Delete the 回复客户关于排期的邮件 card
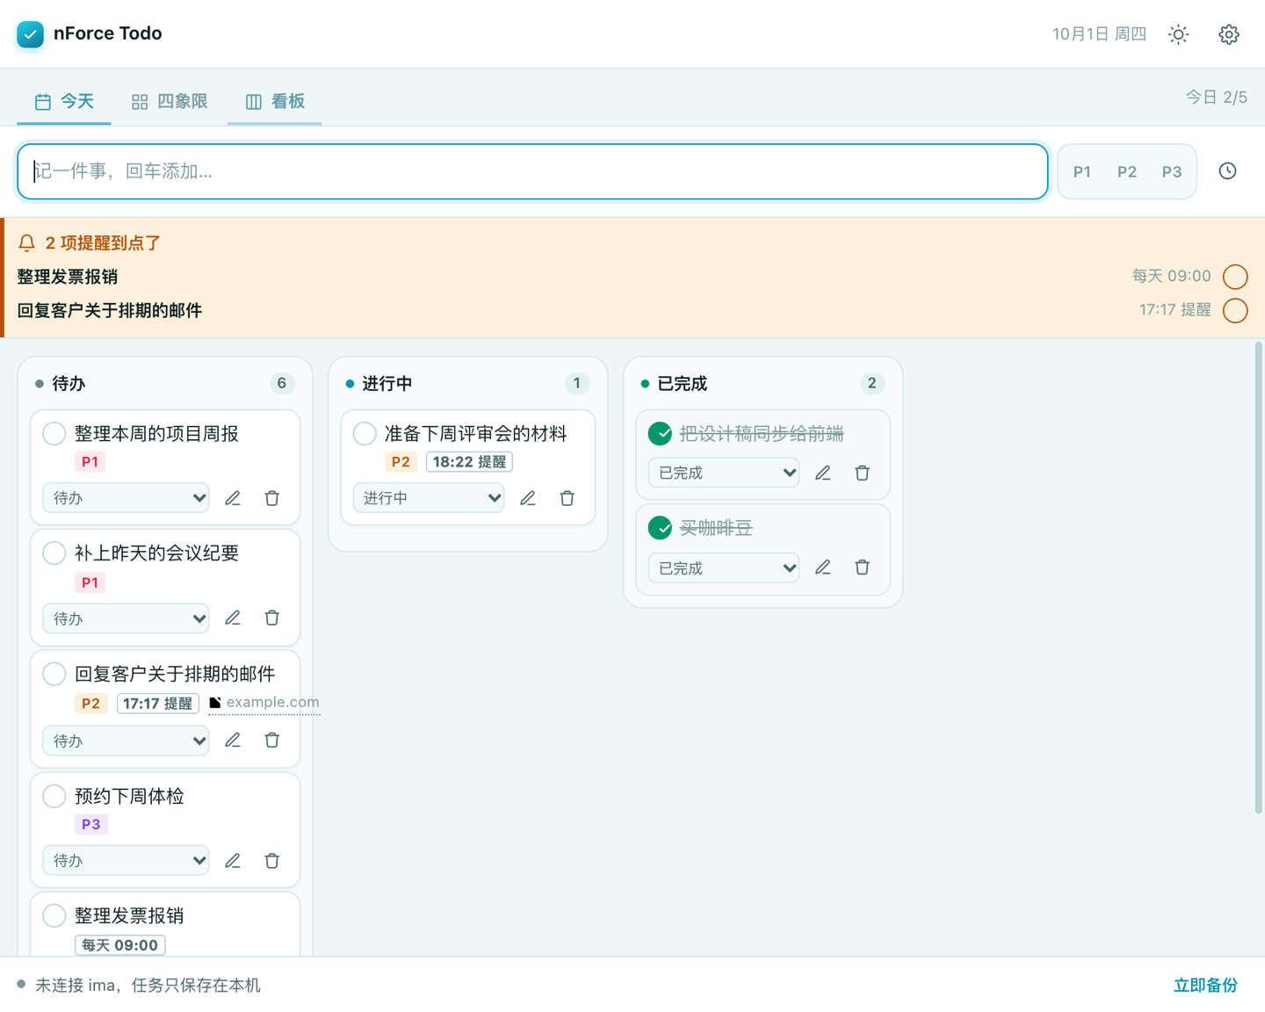This screenshot has height=1012, width=1265. click(x=272, y=741)
